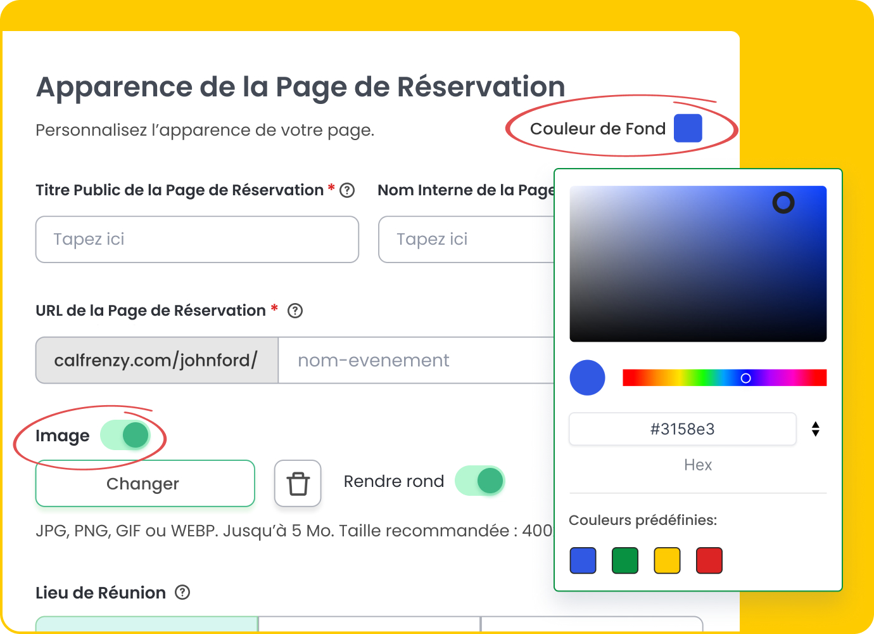Click inside the color saturation gradient area
Viewport: 874px width, 634px height.
click(697, 264)
